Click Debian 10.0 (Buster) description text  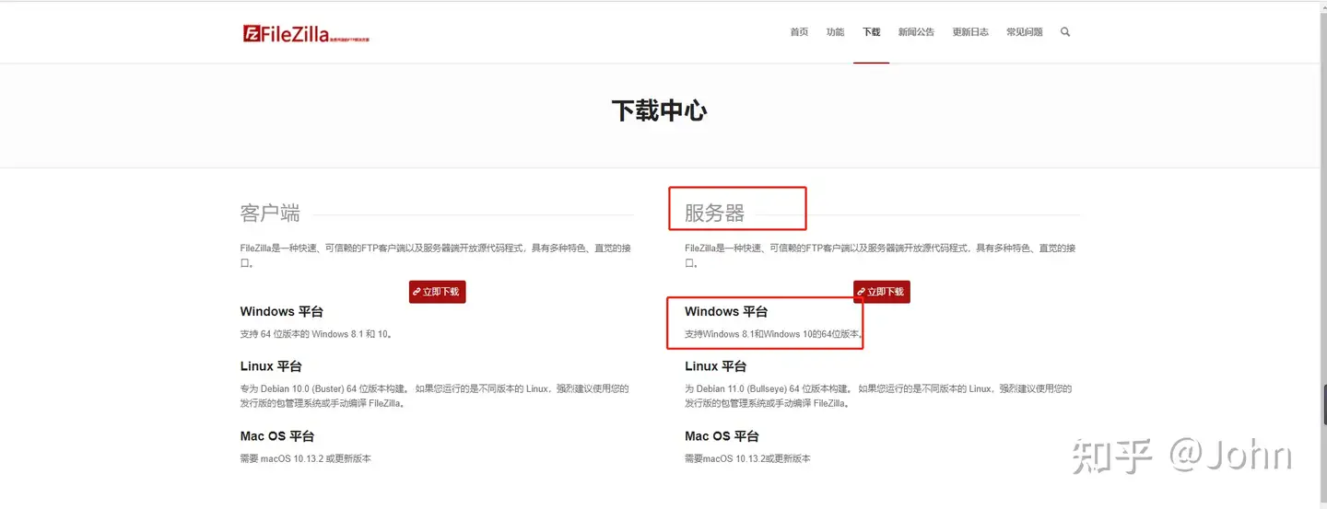click(x=435, y=396)
